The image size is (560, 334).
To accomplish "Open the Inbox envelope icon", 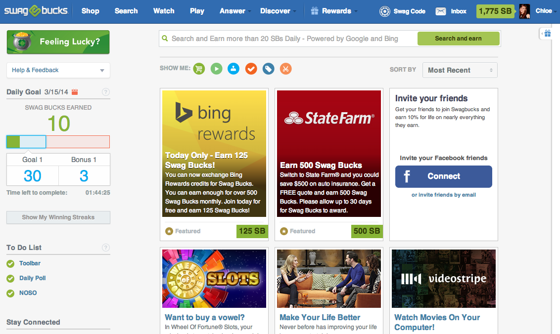I will point(441,11).
